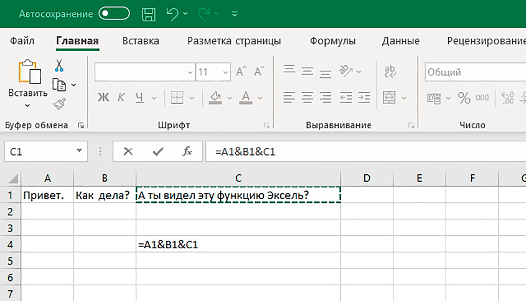Open the Данные tab

[401, 41]
